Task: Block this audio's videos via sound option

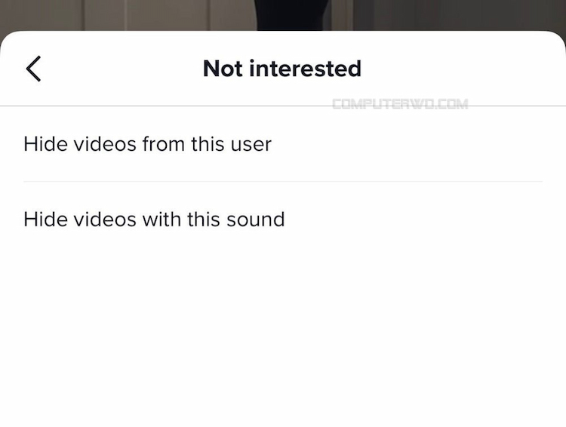Action: coord(283,219)
